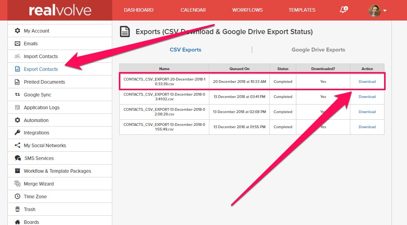Click the Trash bin icon
Viewport: 407px width, 225px height.
pyautogui.click(x=17, y=210)
